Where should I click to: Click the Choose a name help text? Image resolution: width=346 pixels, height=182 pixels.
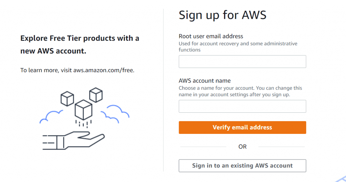(240, 91)
